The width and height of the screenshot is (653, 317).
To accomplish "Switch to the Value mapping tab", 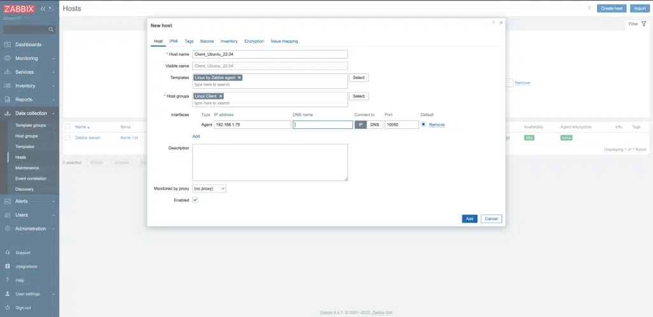I will [284, 41].
